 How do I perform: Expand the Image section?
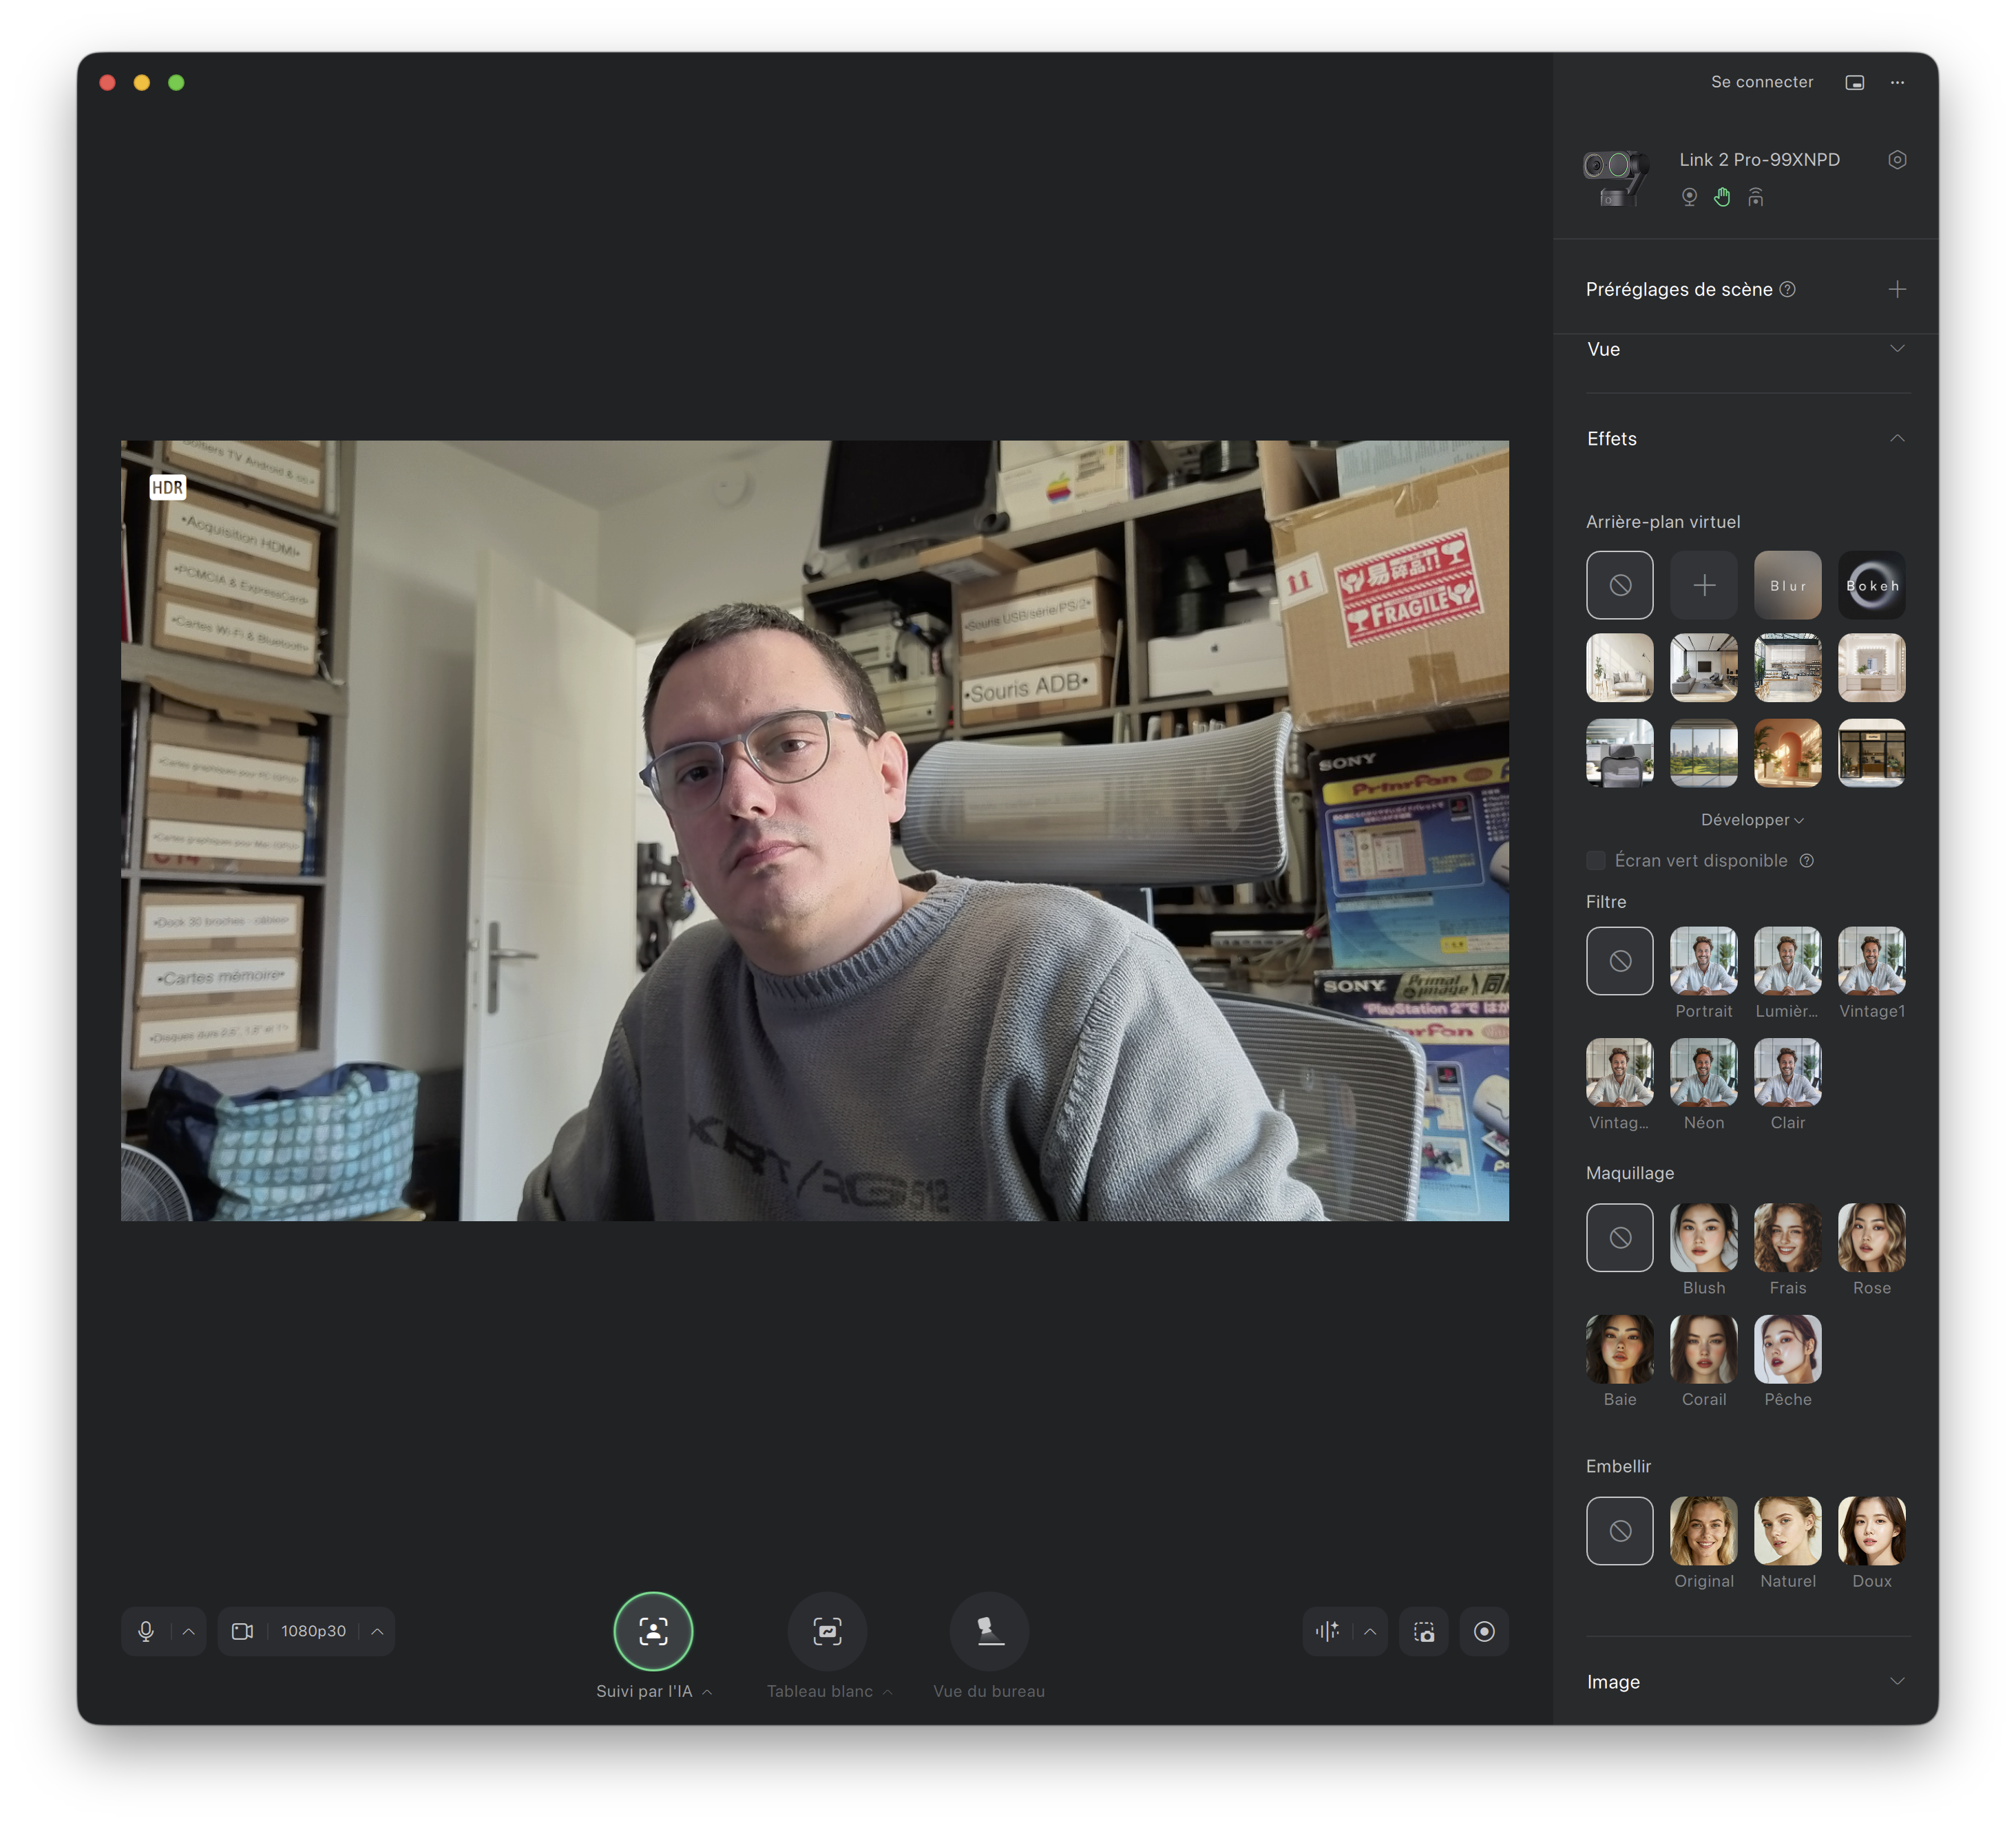click(1897, 1682)
